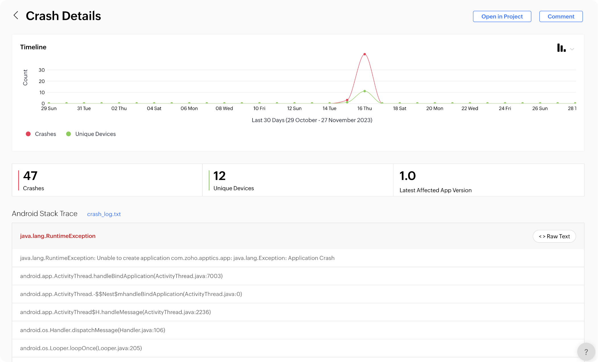Select the Looper.loopOnce stack trace line
This screenshot has width=598, height=362.
point(81,348)
